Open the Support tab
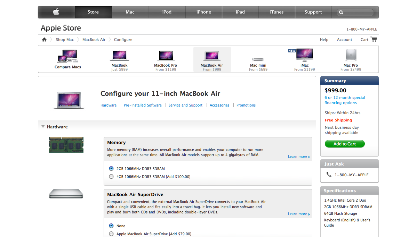Screen dimensions: 417x237 (313, 12)
